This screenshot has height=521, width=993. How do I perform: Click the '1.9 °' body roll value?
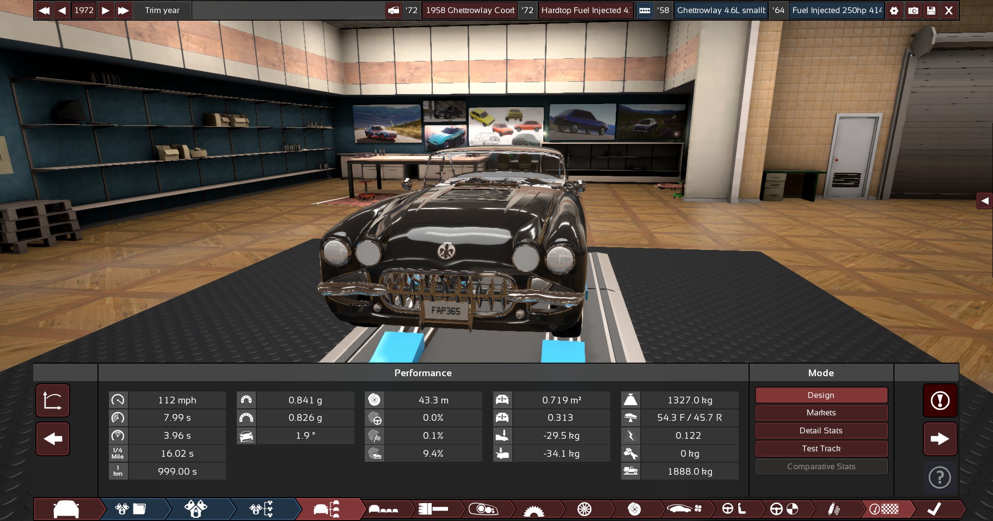point(305,436)
